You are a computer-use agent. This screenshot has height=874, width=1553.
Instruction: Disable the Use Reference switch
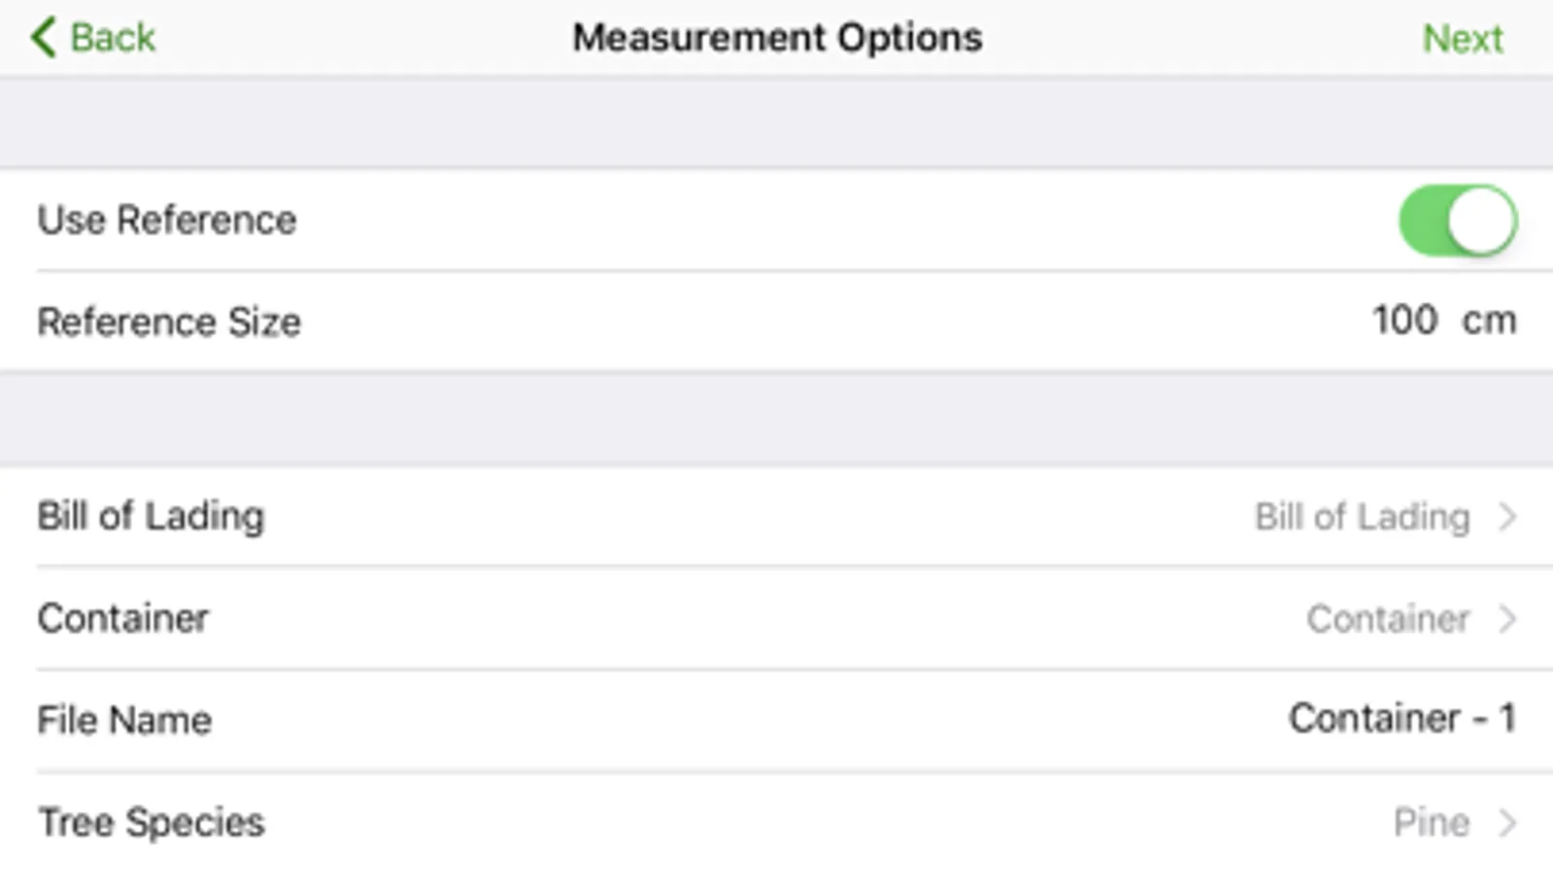click(1457, 220)
